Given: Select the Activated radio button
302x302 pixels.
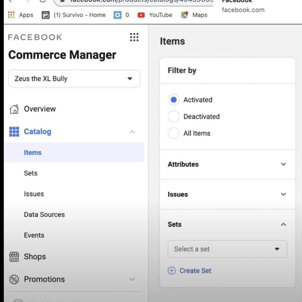Looking at the screenshot, I should point(173,100).
